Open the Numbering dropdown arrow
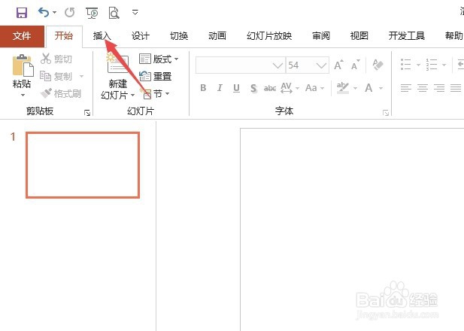Screen dimensions: 464x331 point(444,65)
